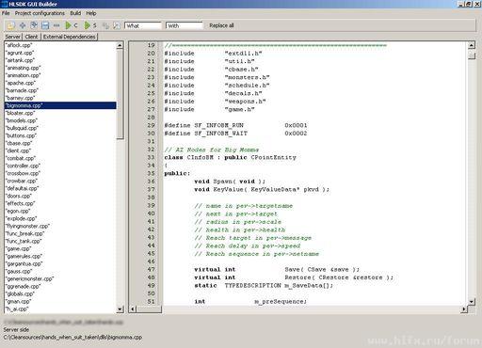The width and height of the screenshot is (482, 348).
Task: Click the What search input field
Action: click(x=143, y=25)
